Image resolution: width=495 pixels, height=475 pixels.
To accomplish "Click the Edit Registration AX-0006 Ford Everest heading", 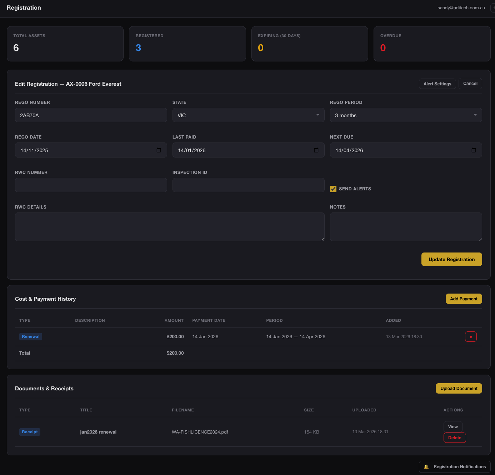I will (68, 84).
